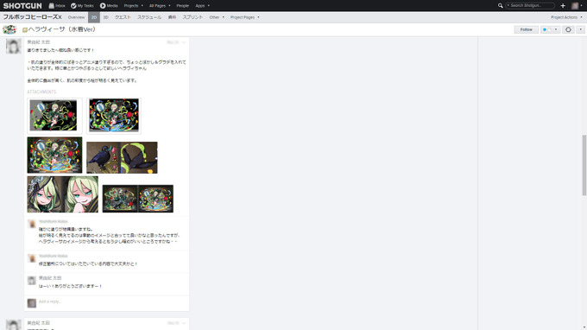Open the People link
The width and height of the screenshot is (587, 330).
pyautogui.click(x=183, y=6)
